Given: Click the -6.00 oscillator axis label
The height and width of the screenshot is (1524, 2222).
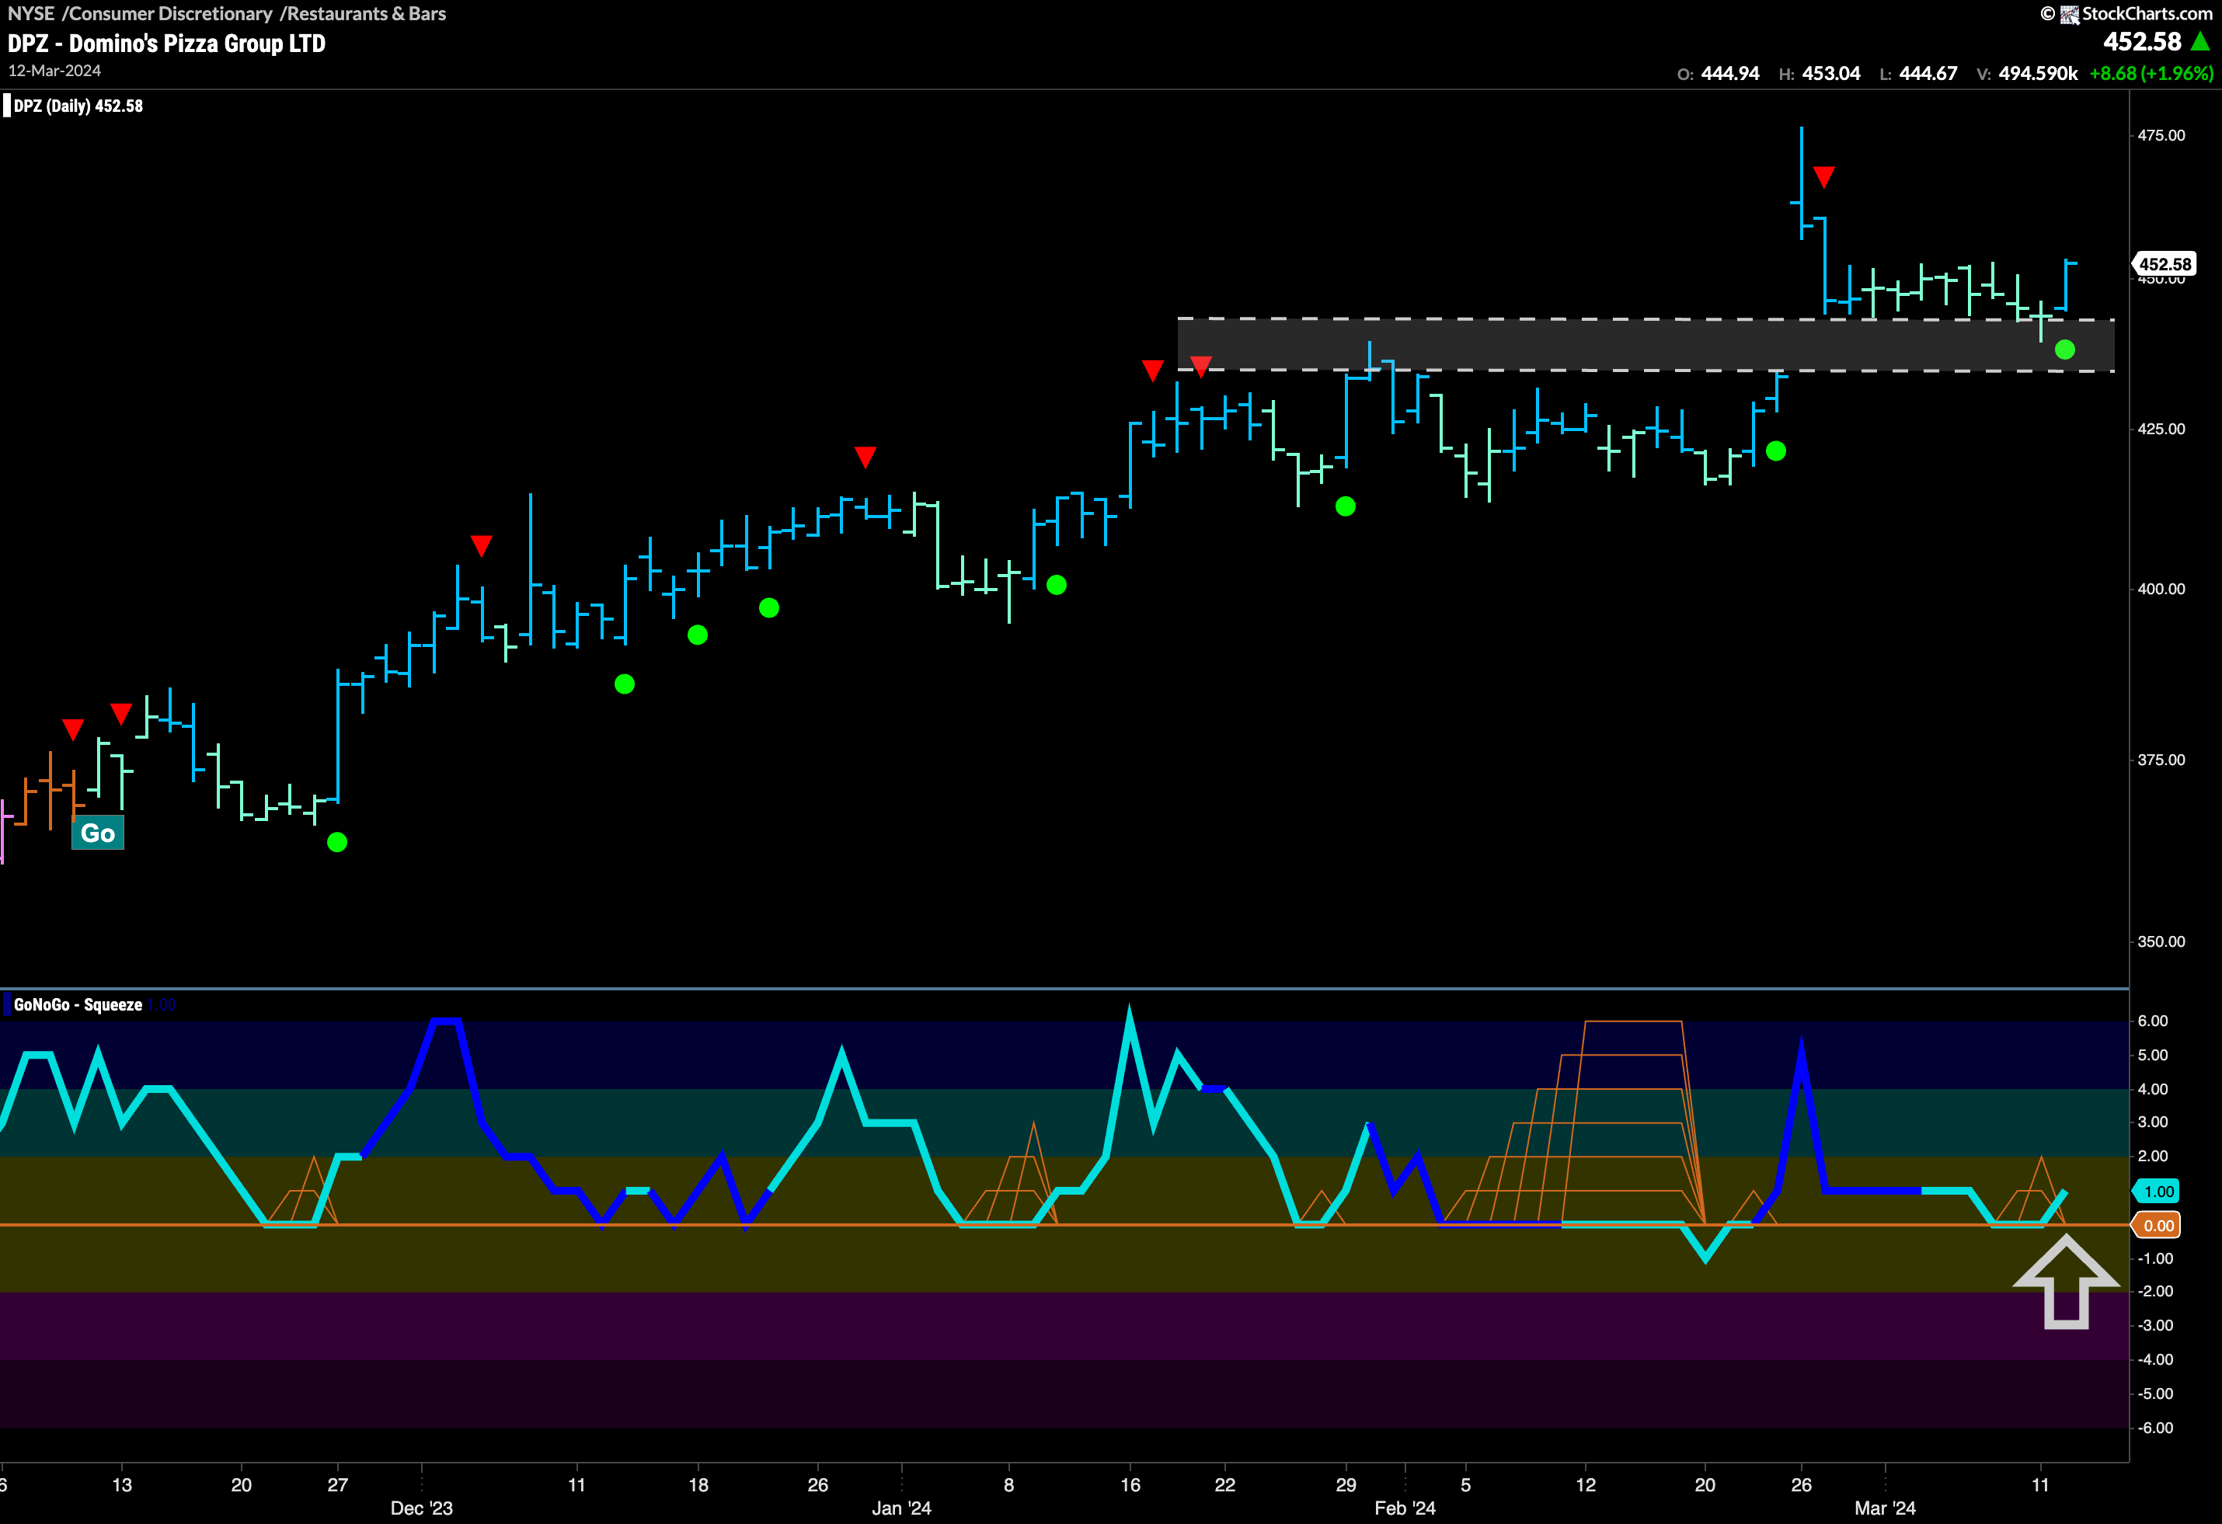Looking at the screenshot, I should [x=2154, y=1428].
